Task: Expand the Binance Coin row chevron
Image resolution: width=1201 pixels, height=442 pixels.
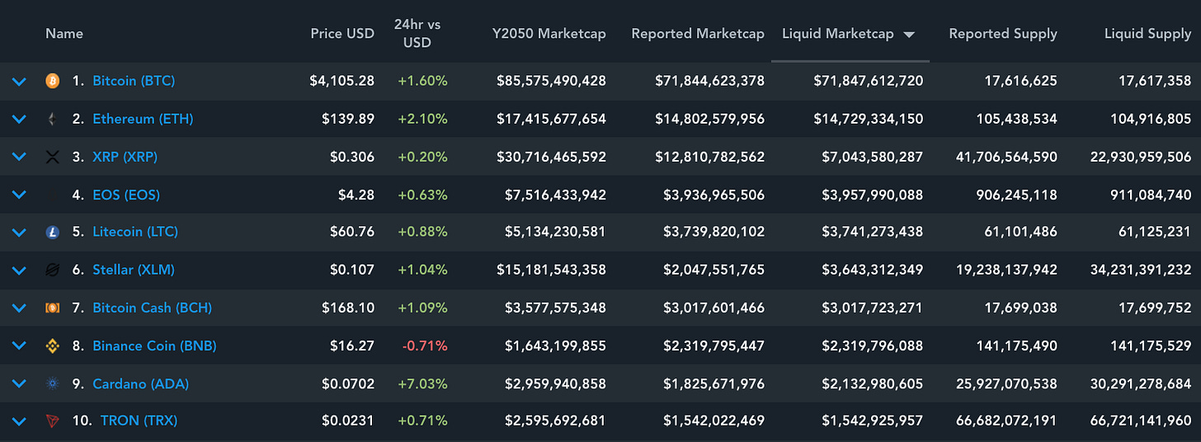Action: pos(20,346)
